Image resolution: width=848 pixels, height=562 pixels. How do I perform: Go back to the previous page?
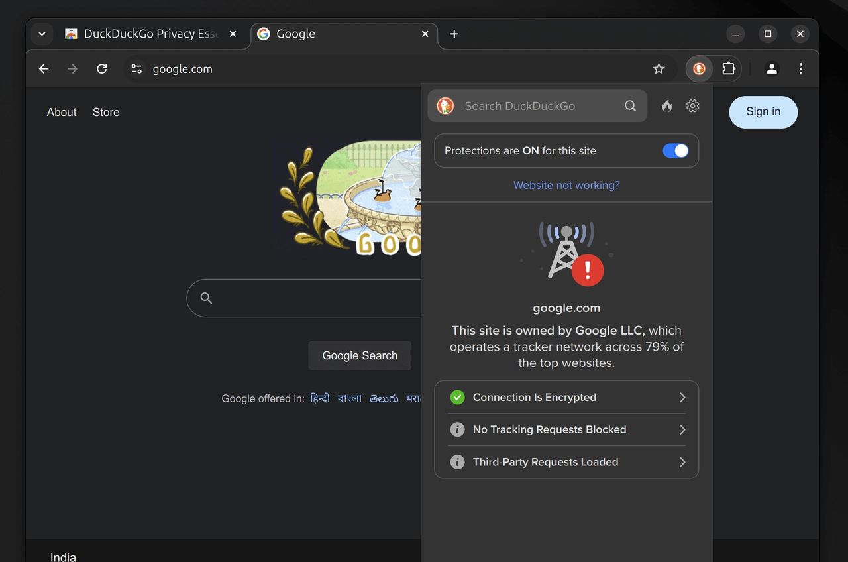(x=44, y=69)
